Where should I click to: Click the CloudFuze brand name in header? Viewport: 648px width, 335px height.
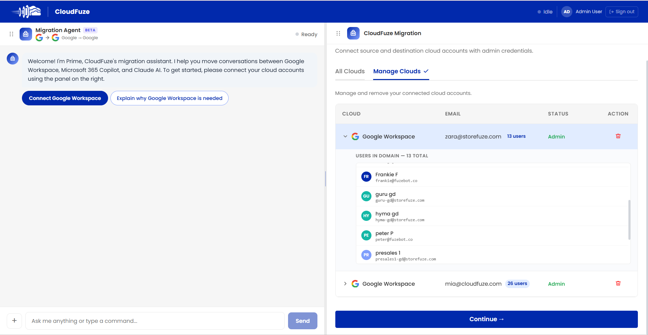pos(72,11)
